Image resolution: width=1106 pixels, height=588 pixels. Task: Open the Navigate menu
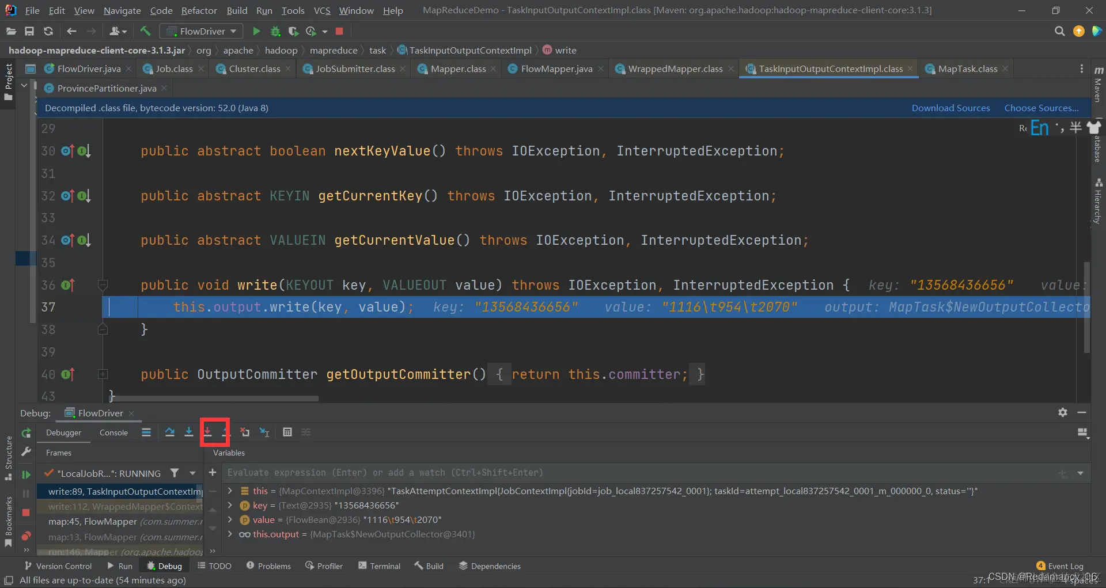(122, 10)
